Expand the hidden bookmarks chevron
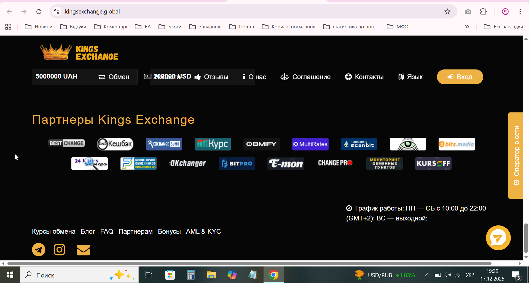 click(x=467, y=27)
